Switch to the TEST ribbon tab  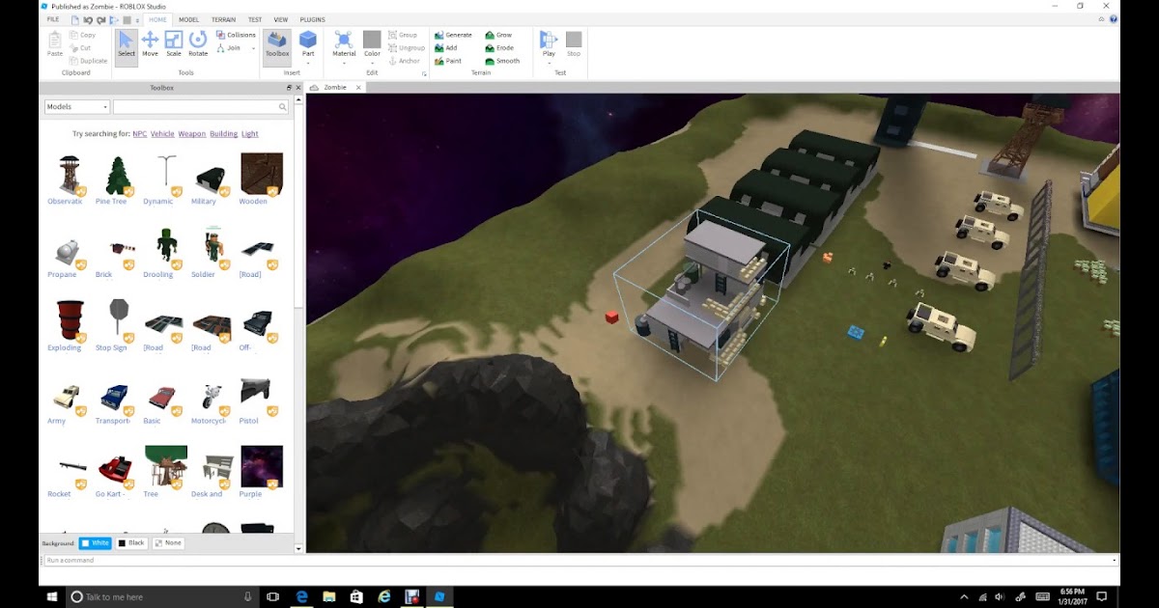[x=255, y=19]
